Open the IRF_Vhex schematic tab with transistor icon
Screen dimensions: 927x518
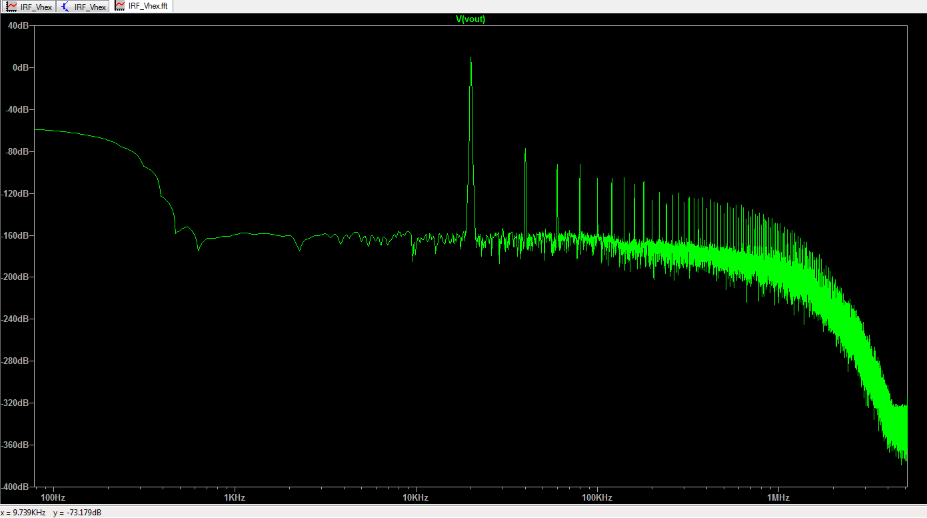click(83, 7)
